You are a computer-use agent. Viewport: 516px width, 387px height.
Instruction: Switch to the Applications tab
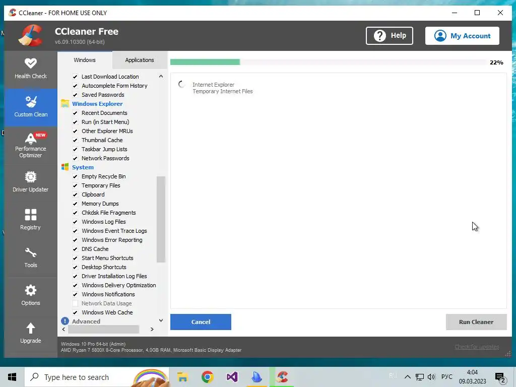point(140,60)
